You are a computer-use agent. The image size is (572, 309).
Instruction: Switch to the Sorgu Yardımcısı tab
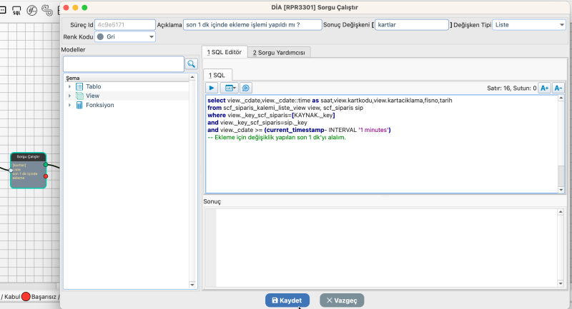point(280,52)
